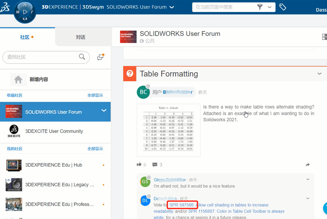Click the comments bubble icon
Viewport: 327px width, 219px height.
tap(155, 165)
